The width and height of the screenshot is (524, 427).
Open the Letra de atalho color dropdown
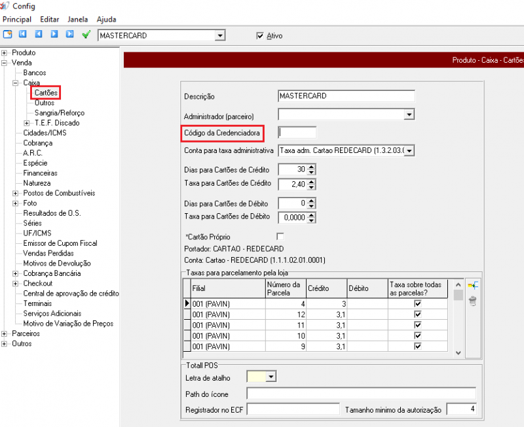pyautogui.click(x=272, y=377)
